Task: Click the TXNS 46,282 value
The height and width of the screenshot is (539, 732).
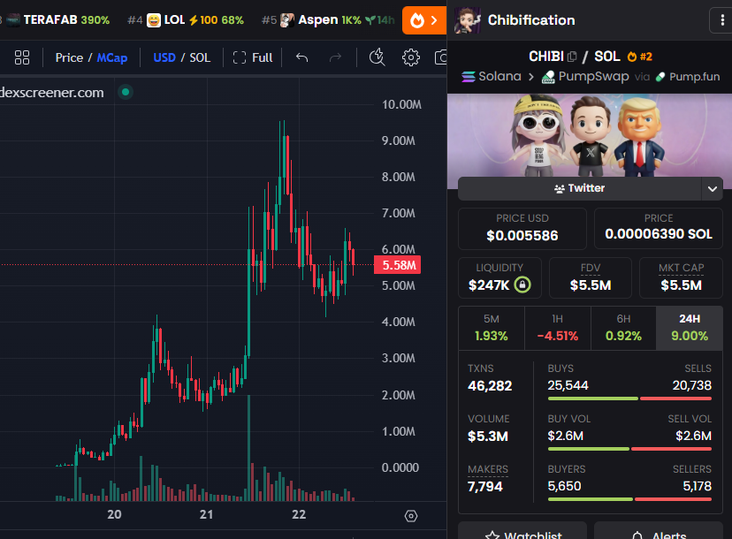Action: (490, 386)
